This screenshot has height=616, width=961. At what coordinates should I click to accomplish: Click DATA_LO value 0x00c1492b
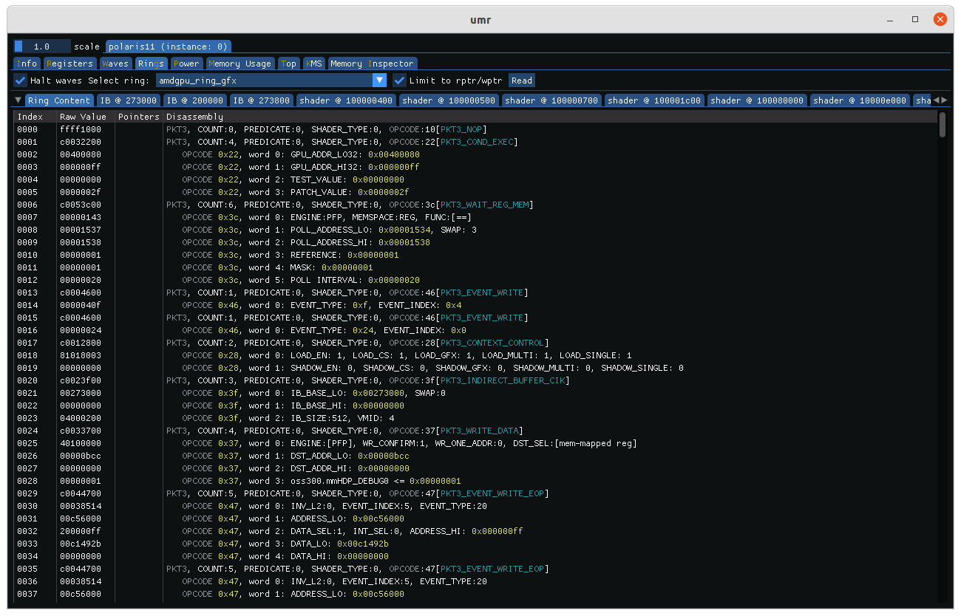(363, 544)
